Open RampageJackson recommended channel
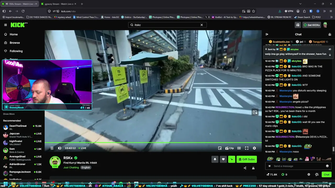The image size is (335, 188). 22,173
